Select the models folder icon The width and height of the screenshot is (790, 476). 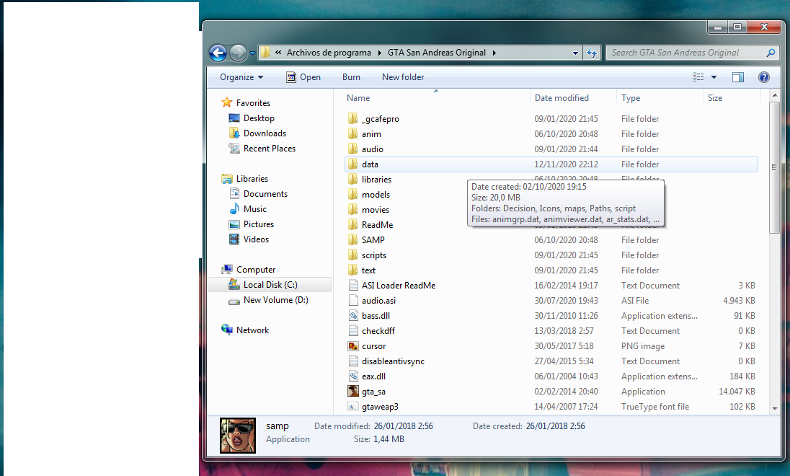coord(352,194)
